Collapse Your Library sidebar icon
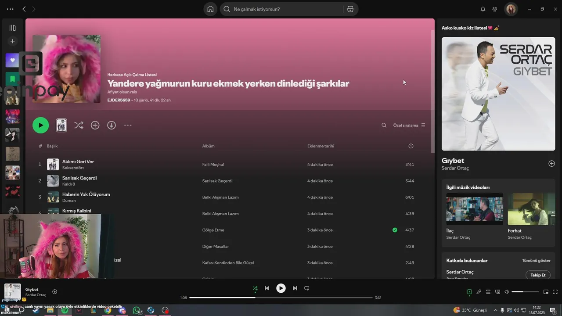Image resolution: width=562 pixels, height=316 pixels. point(12,28)
